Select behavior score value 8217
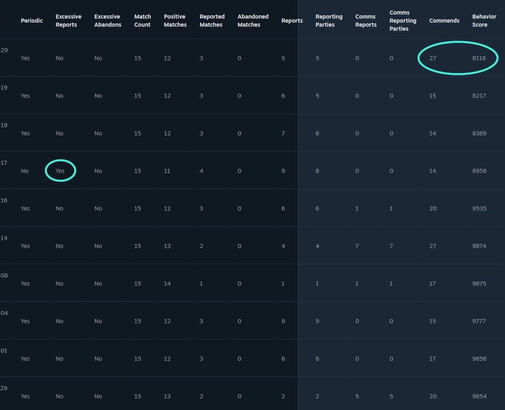Screen dimensions: 505x410 click(479, 96)
